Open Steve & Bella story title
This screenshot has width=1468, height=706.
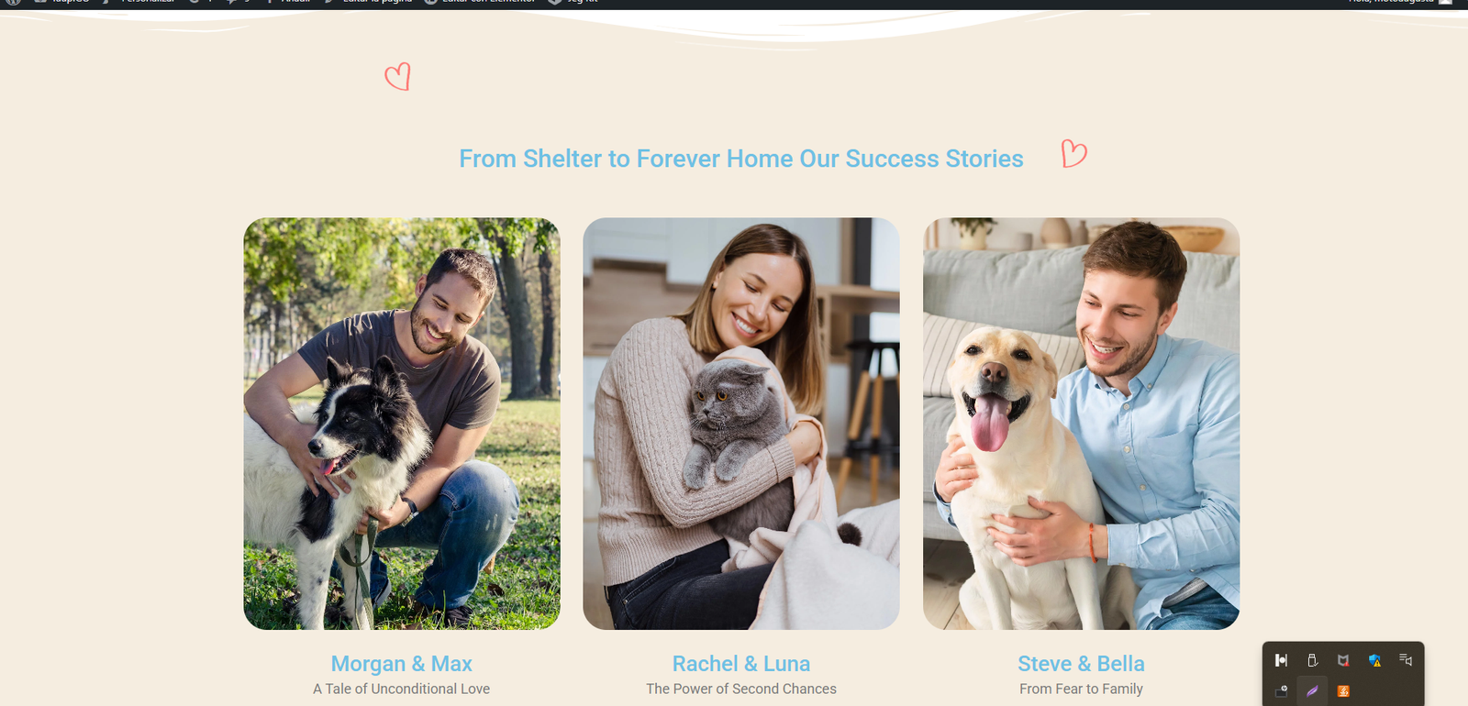pyautogui.click(x=1081, y=664)
